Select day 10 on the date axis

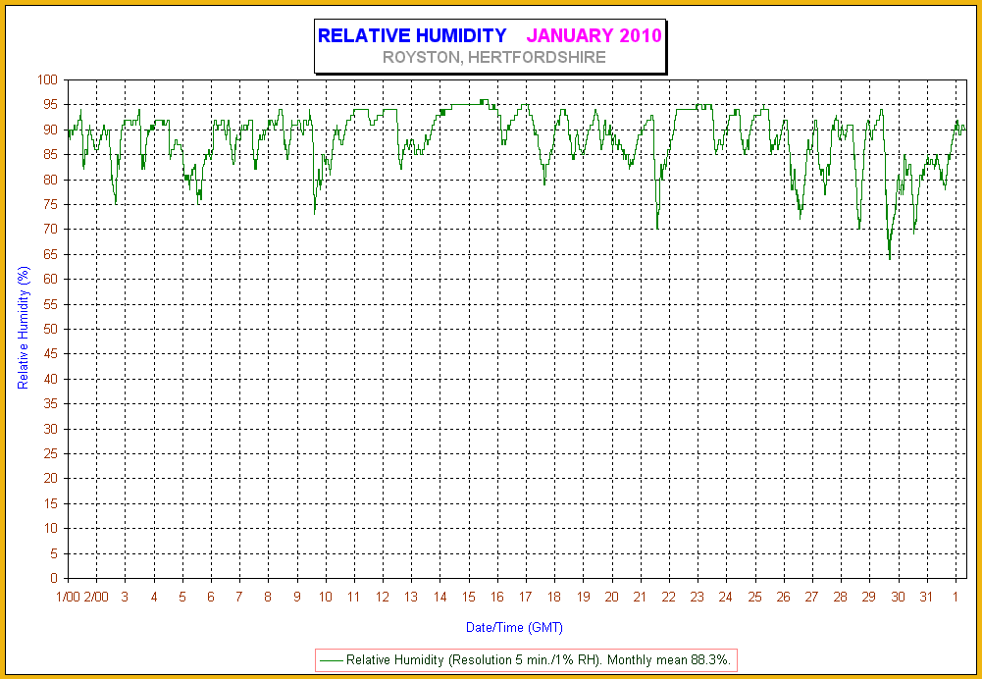click(326, 598)
